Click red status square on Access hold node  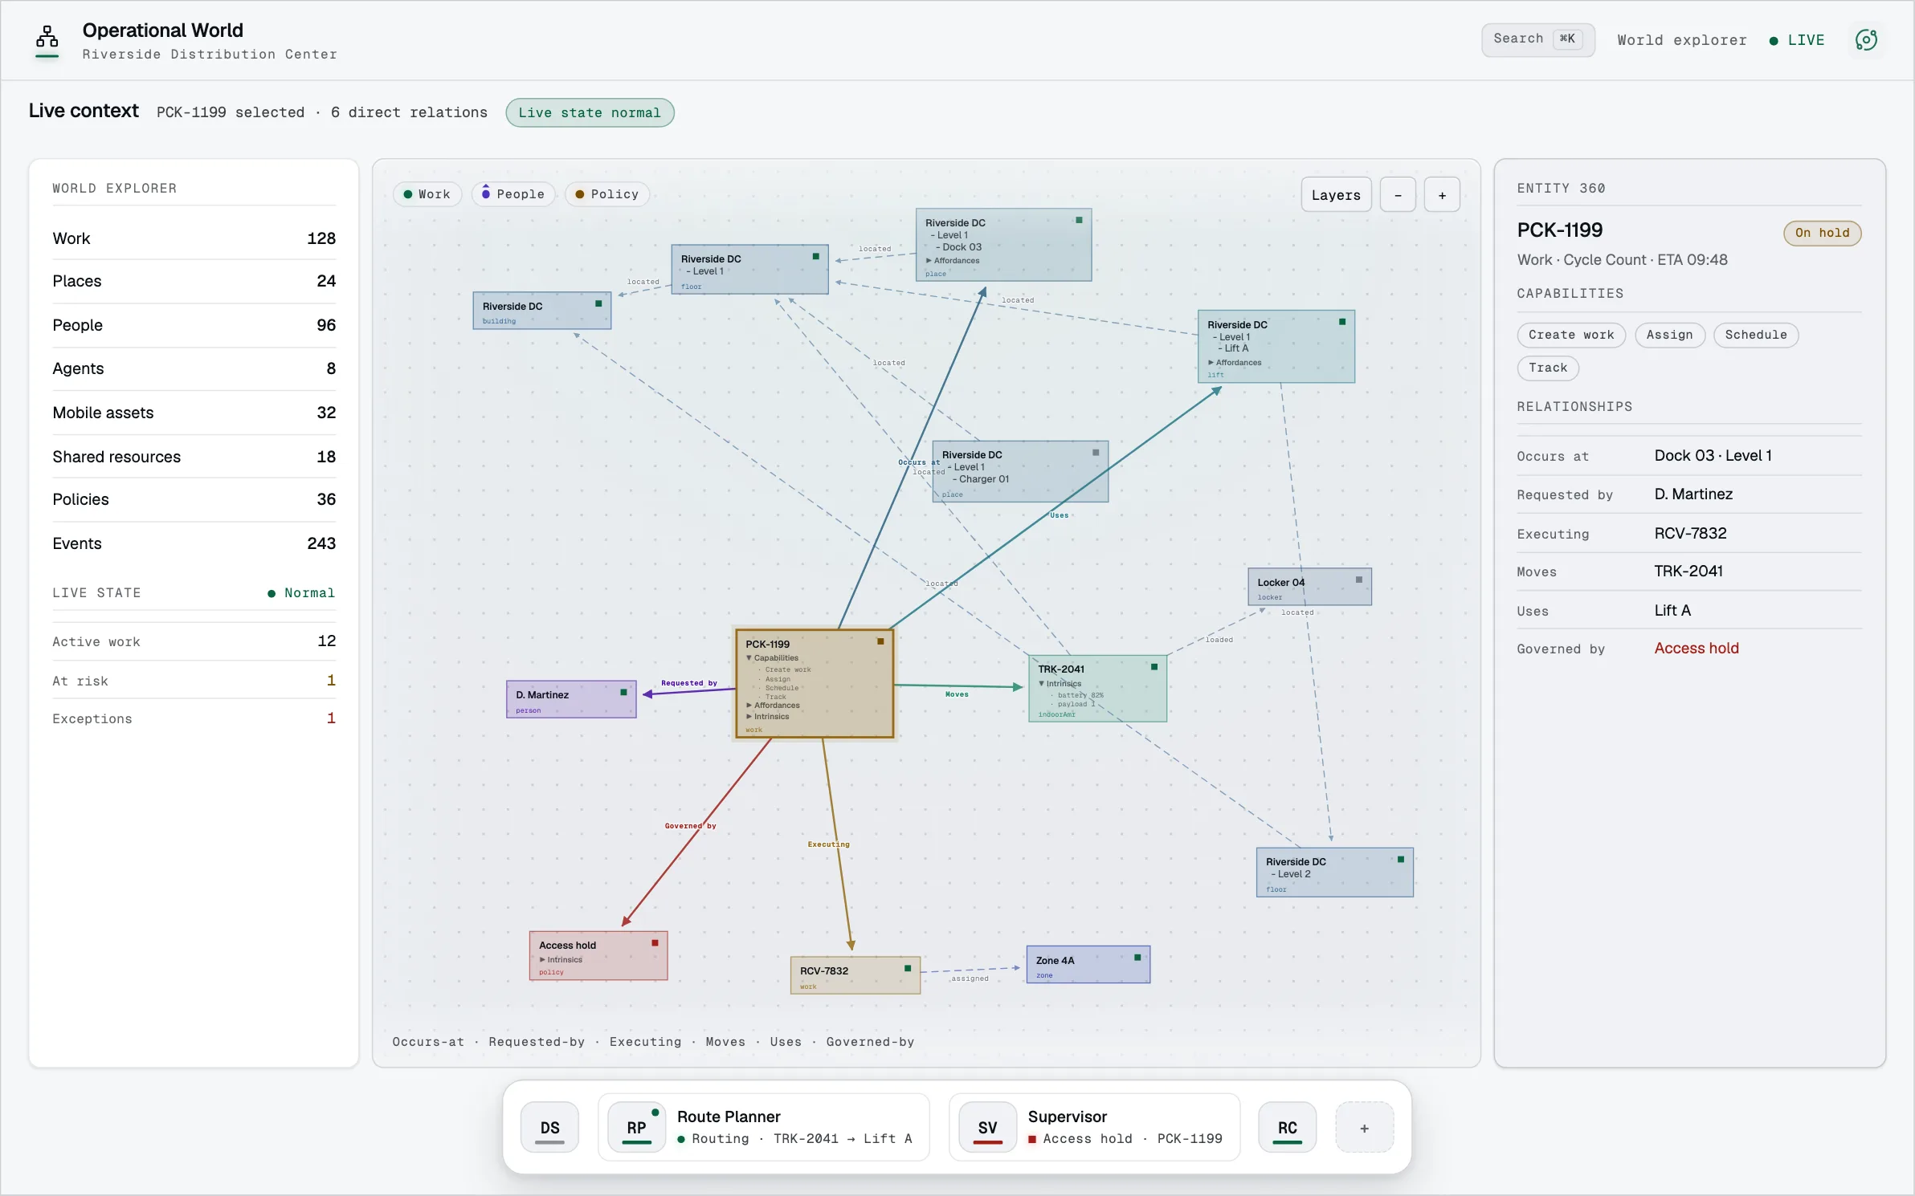click(x=655, y=942)
